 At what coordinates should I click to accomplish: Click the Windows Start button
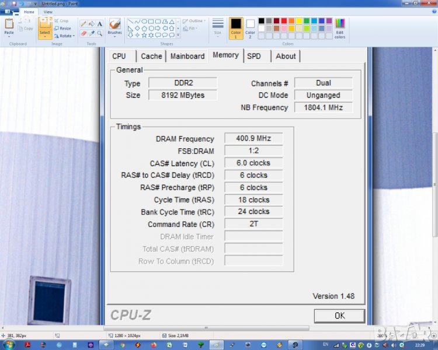9,344
